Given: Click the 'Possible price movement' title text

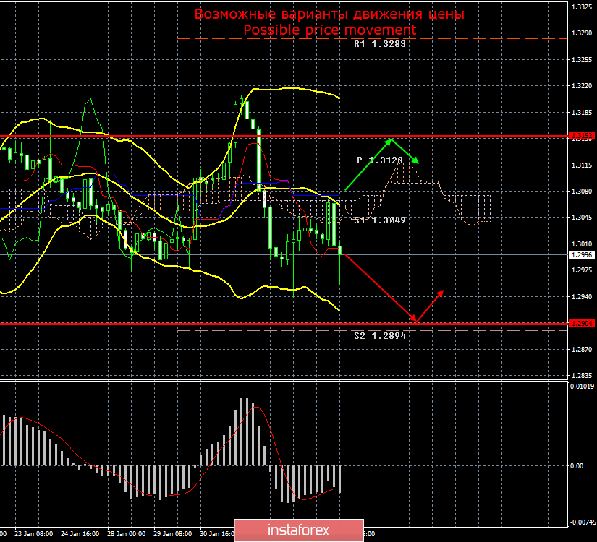Looking at the screenshot, I should coord(329,30).
